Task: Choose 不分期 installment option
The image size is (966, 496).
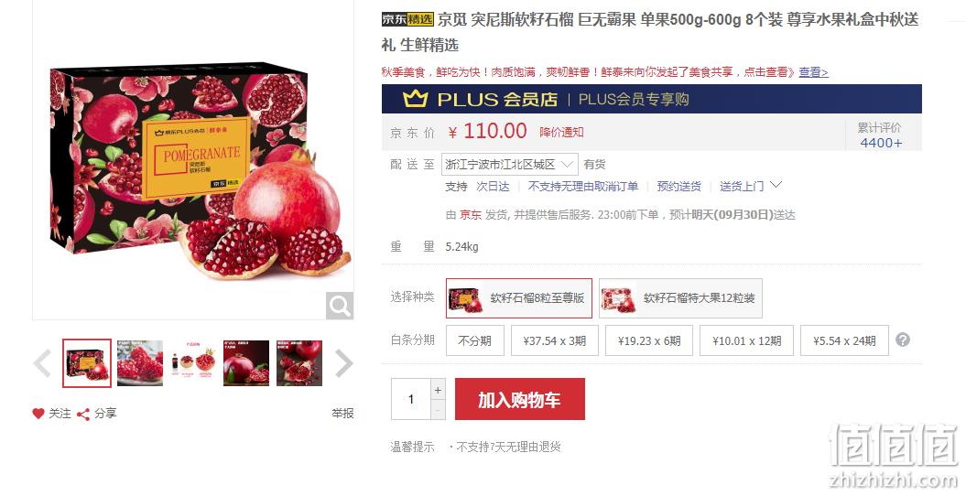Action: (x=475, y=341)
